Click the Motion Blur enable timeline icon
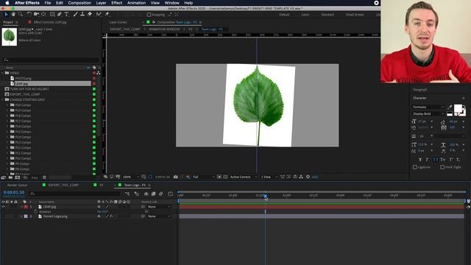 (161, 194)
